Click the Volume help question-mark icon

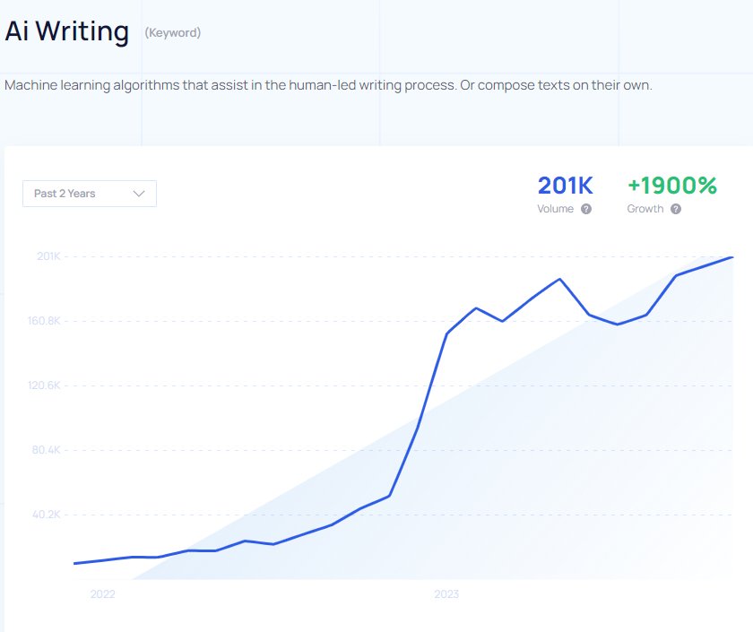coord(586,209)
